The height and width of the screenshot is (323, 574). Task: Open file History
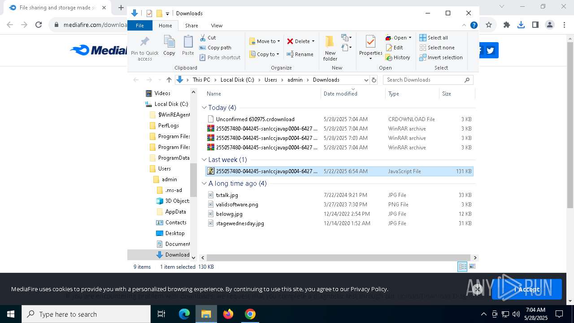(x=398, y=57)
